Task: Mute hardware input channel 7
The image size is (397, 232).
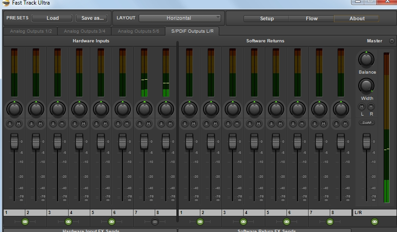Action: (x=148, y=123)
